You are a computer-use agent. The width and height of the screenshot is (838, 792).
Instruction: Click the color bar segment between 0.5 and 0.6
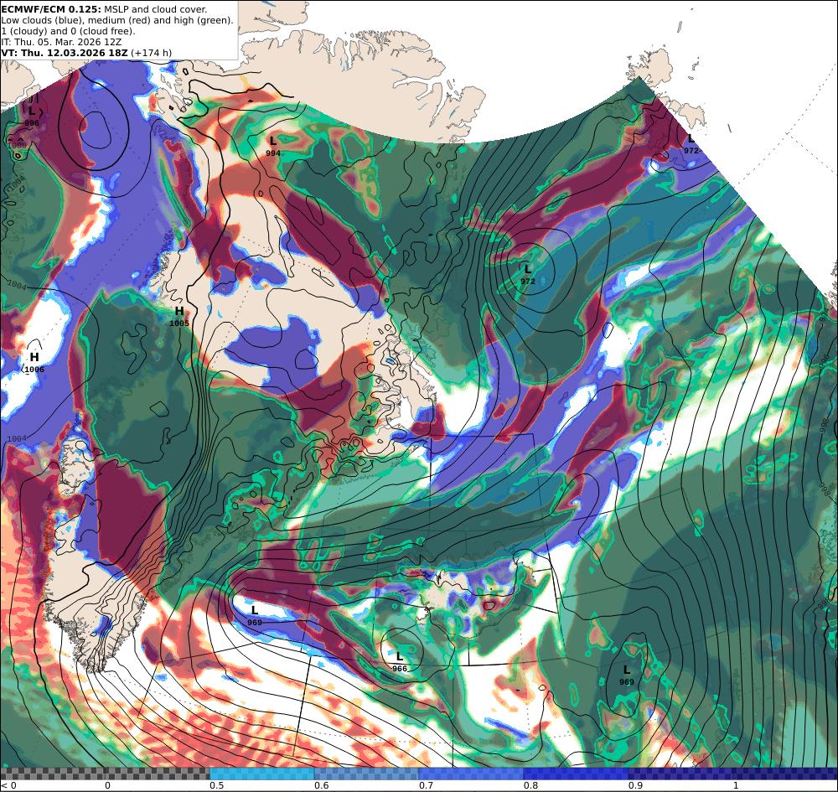(261, 774)
